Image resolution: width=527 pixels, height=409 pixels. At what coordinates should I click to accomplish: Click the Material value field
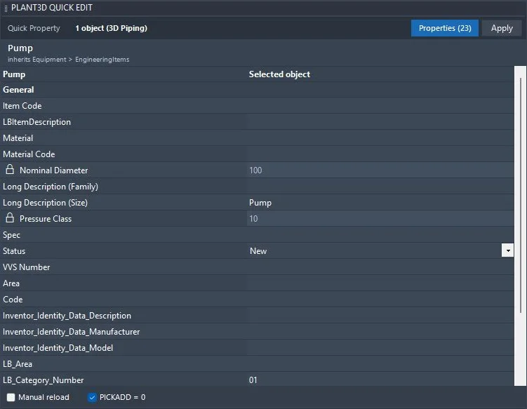[x=380, y=138]
